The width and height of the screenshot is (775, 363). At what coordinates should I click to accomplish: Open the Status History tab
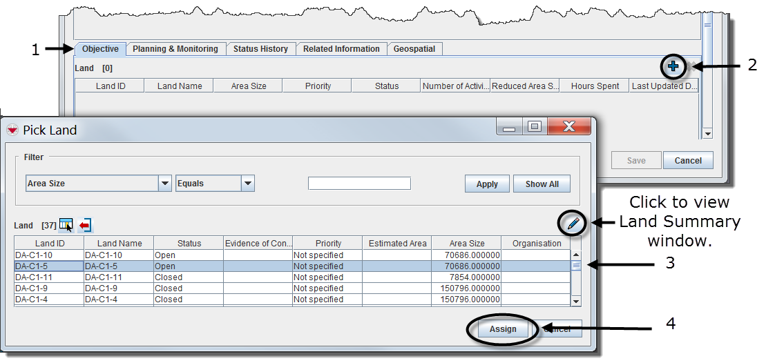[x=260, y=49]
